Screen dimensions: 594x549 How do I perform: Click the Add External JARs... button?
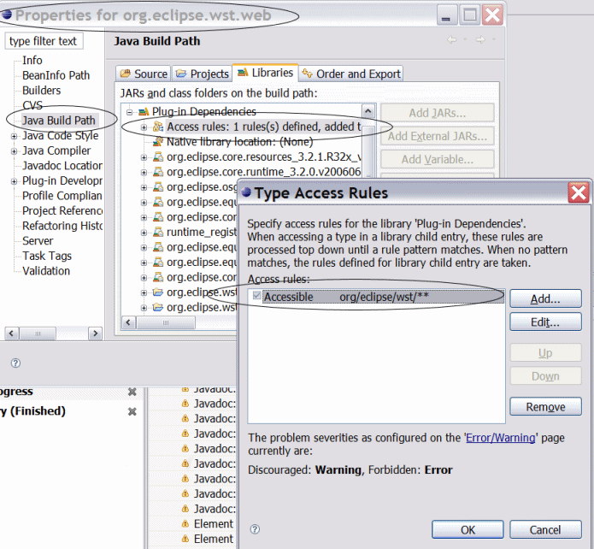click(438, 136)
